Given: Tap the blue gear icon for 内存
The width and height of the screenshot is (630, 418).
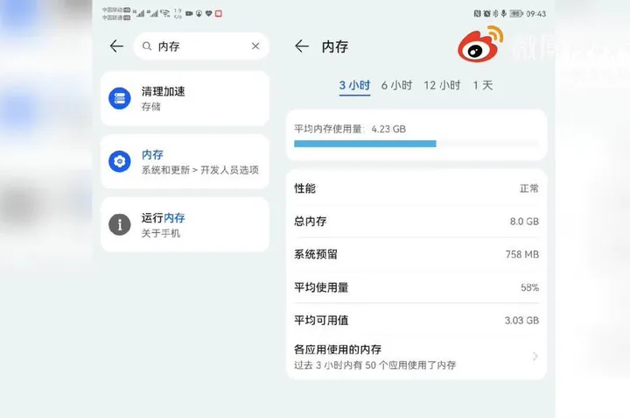Looking at the screenshot, I should [x=119, y=161].
